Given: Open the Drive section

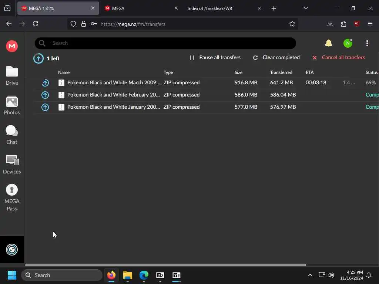Looking at the screenshot, I should tap(12, 76).
